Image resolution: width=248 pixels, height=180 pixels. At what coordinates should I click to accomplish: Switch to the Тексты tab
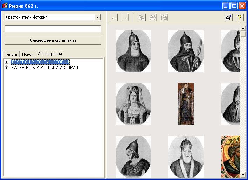pyautogui.click(x=11, y=54)
